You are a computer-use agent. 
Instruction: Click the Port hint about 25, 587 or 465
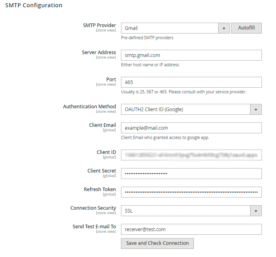184,92
